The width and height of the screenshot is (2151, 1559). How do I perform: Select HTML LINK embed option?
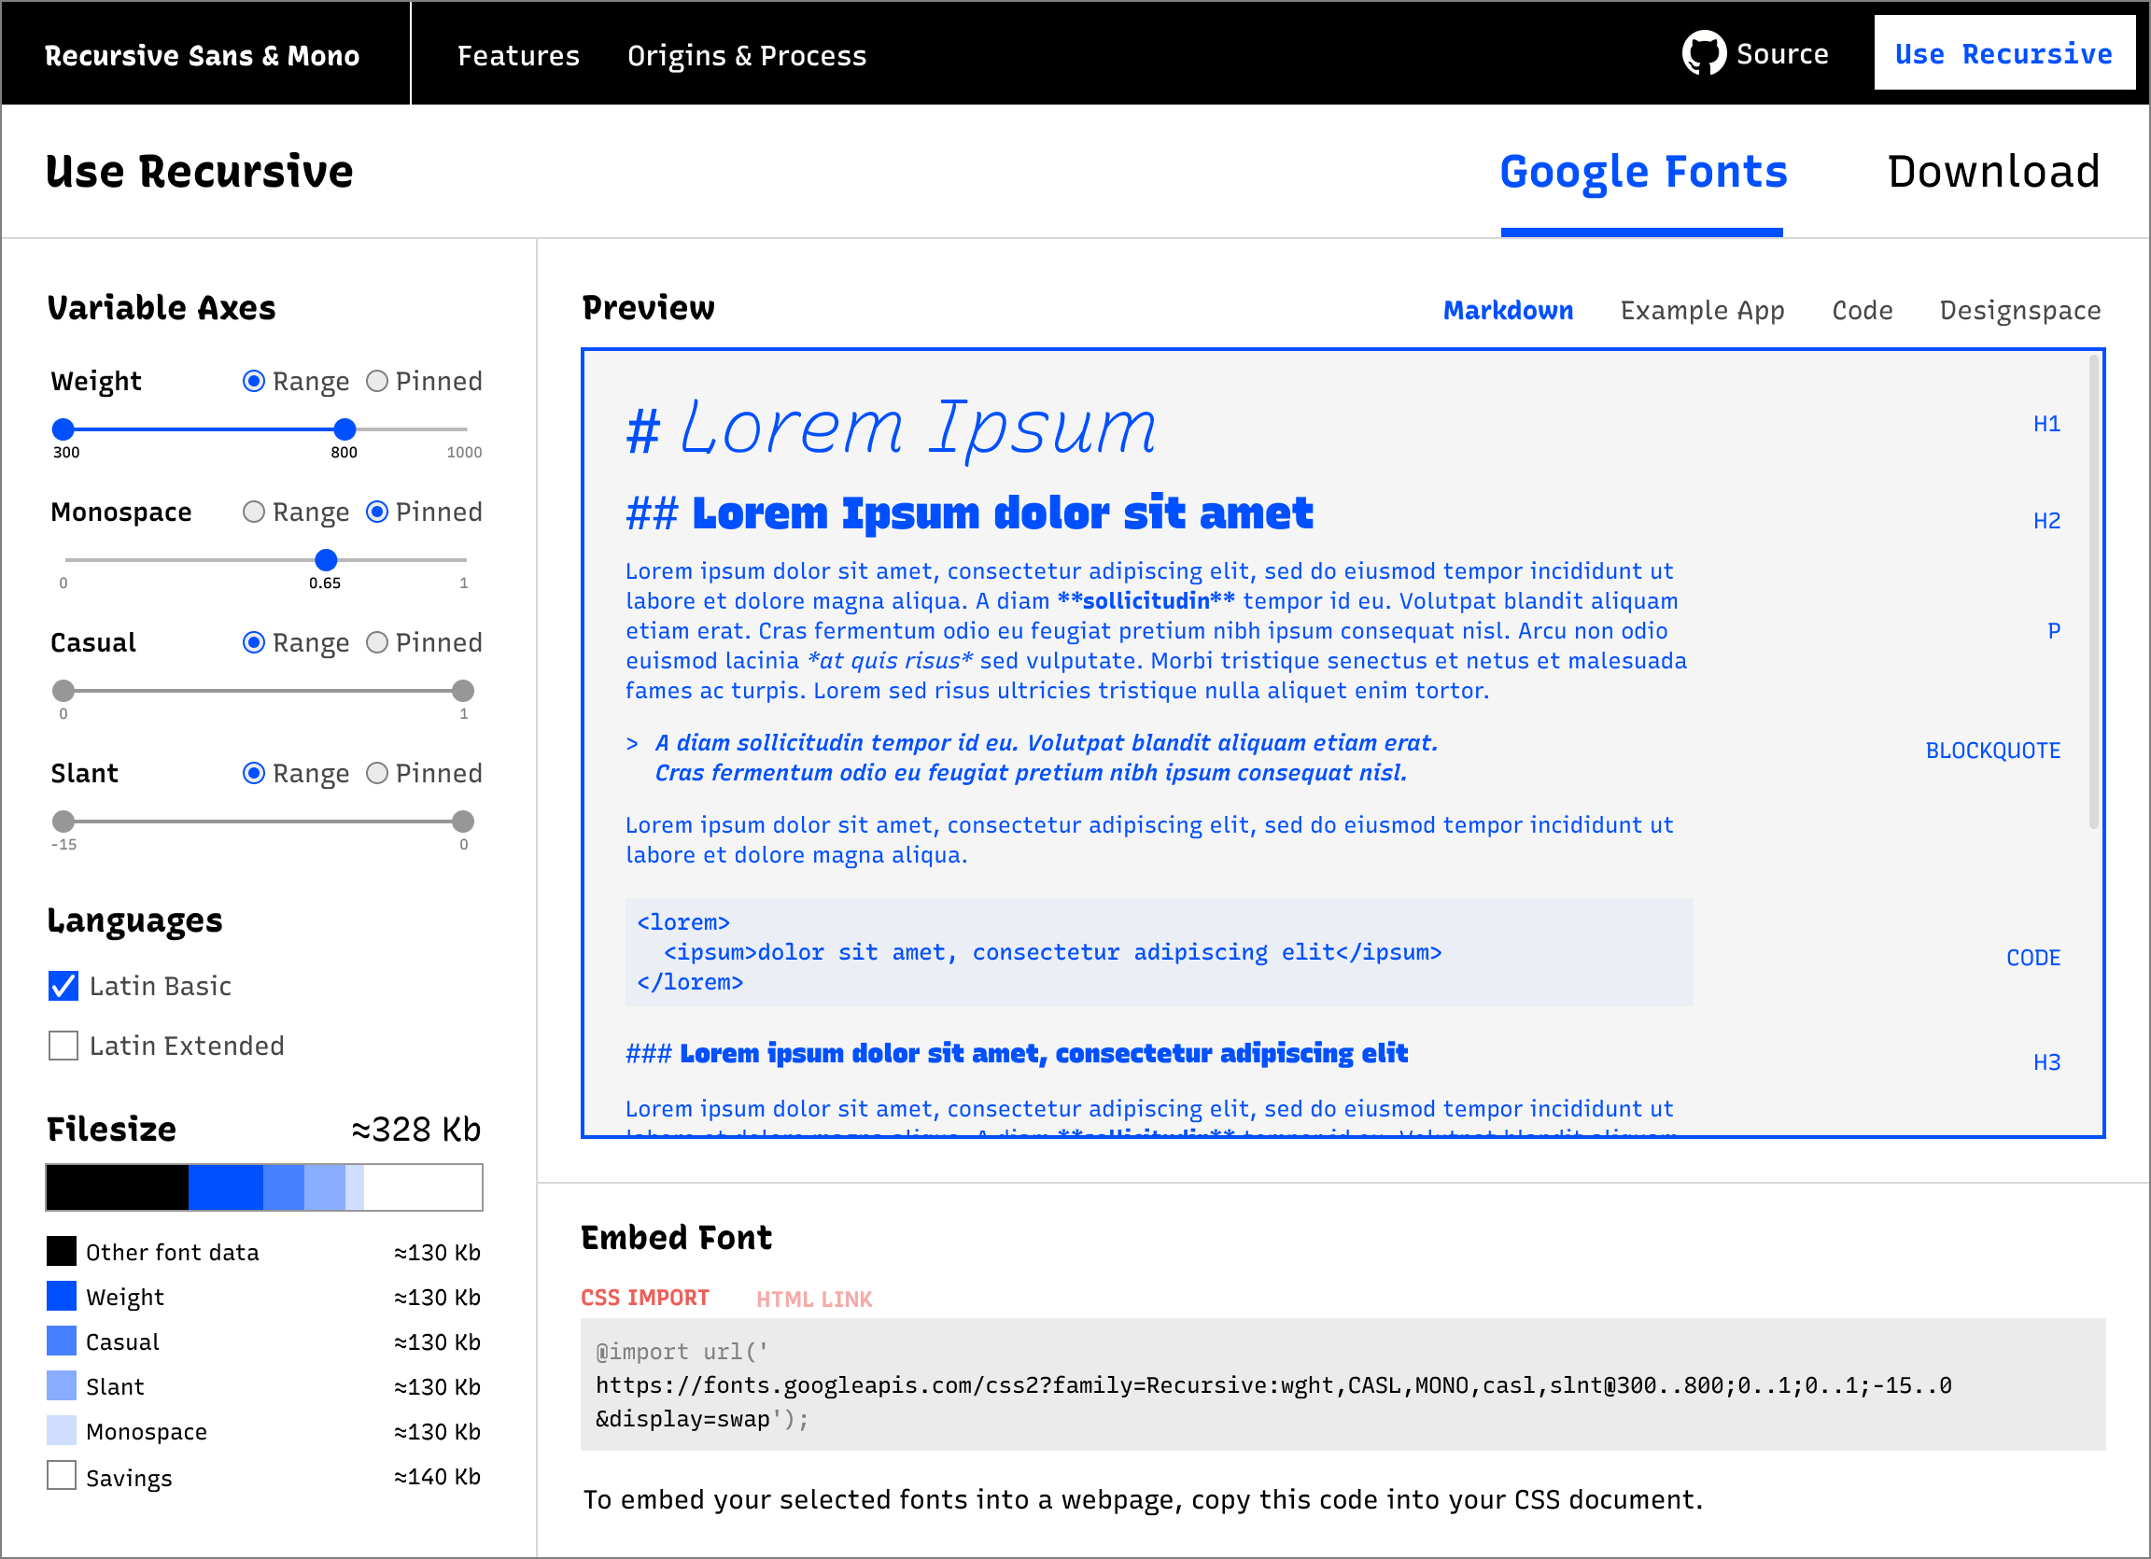tap(814, 1299)
